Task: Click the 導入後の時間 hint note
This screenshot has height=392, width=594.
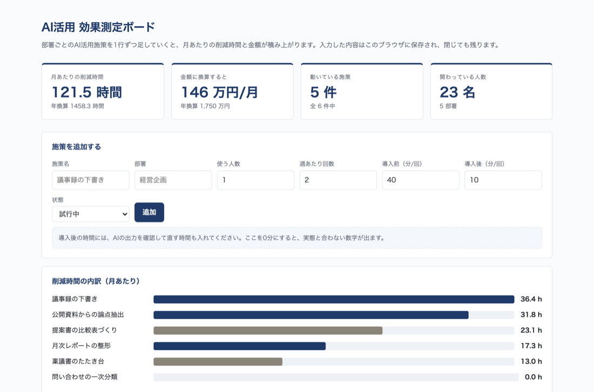Action: click(297, 238)
